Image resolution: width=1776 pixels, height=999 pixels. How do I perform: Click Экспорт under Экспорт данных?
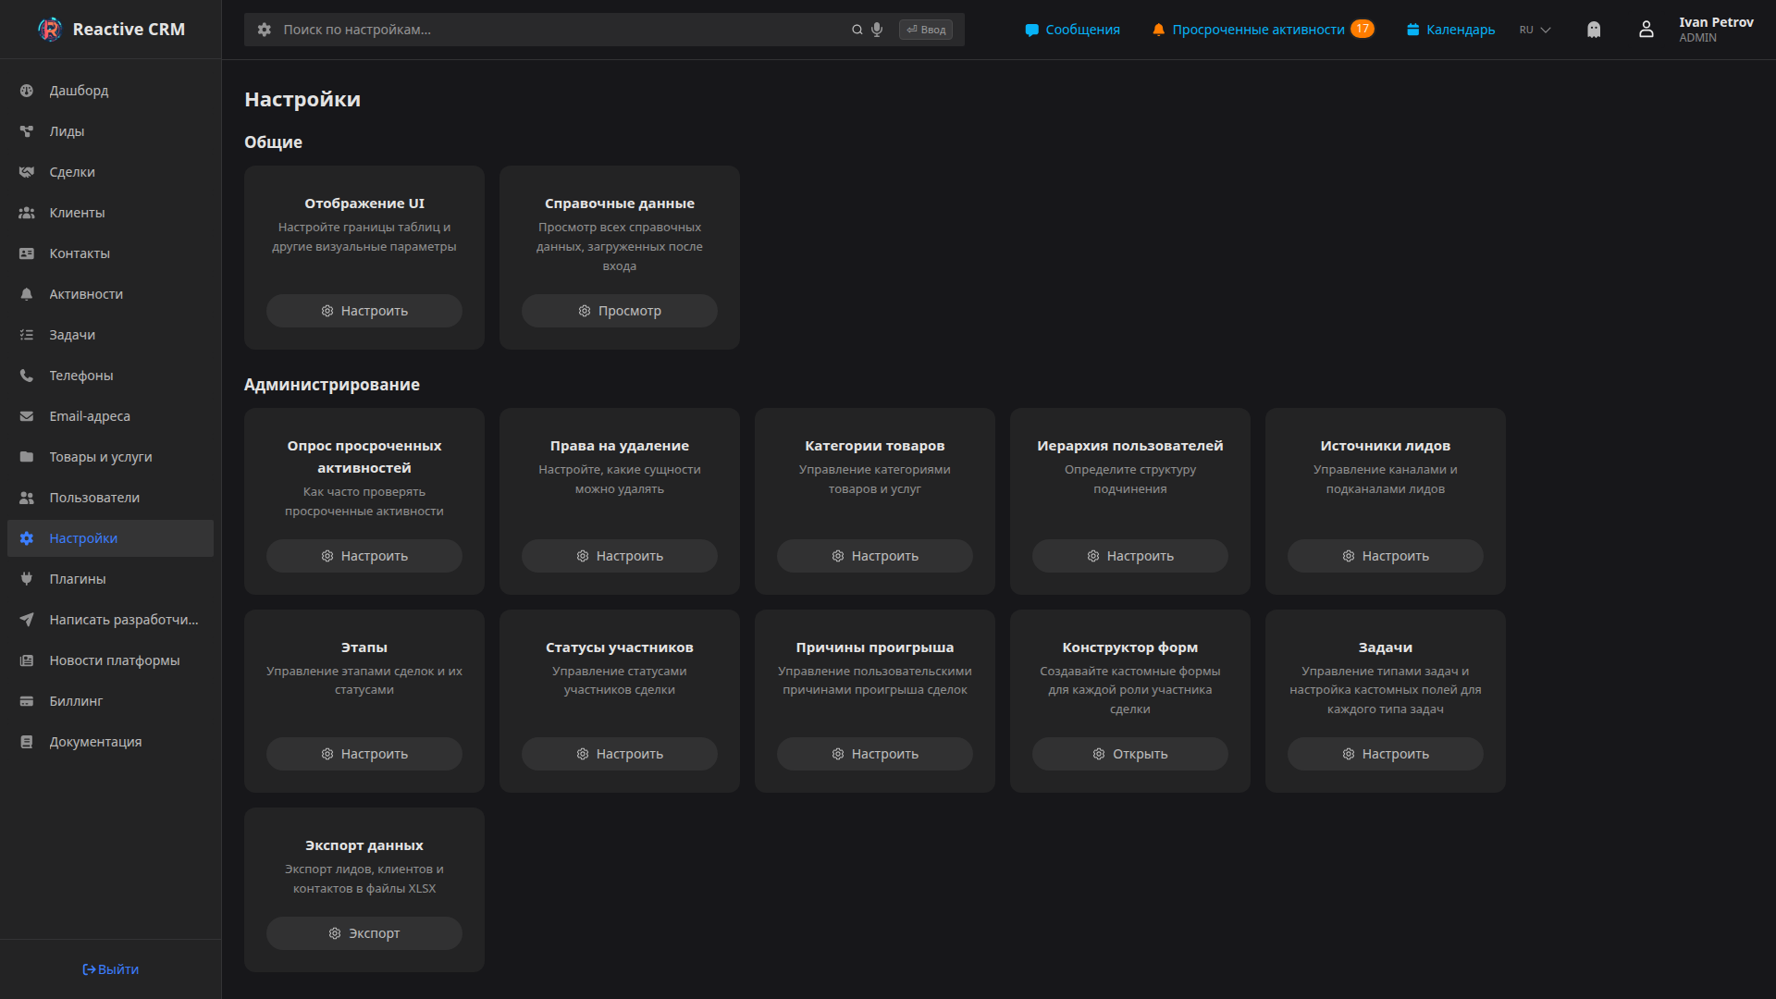click(364, 933)
